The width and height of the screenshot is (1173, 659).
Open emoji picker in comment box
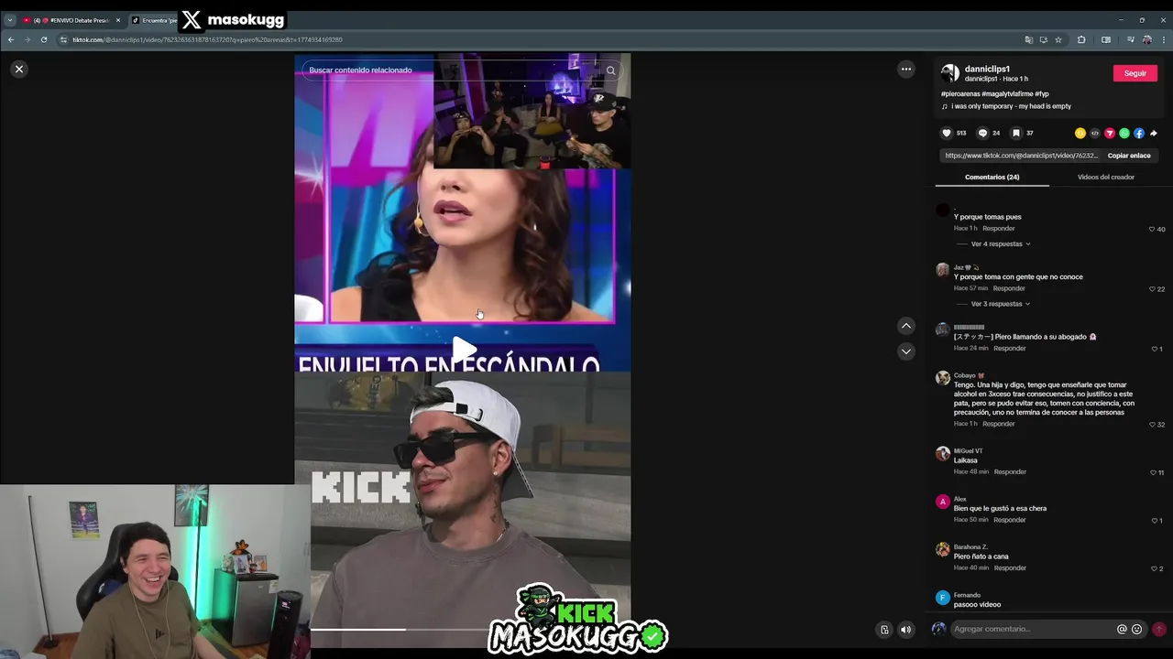tap(1137, 629)
